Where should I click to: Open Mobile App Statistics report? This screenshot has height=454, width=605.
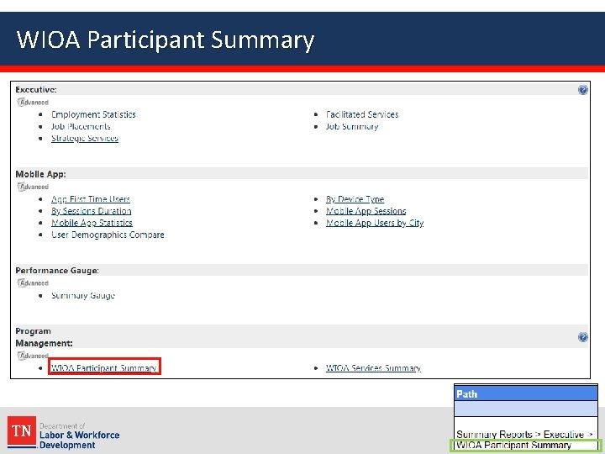[x=92, y=223]
